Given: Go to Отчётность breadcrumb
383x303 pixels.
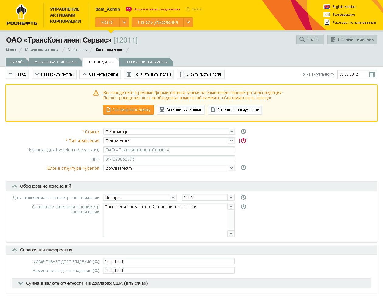Looking at the screenshot, I should 77,50.
